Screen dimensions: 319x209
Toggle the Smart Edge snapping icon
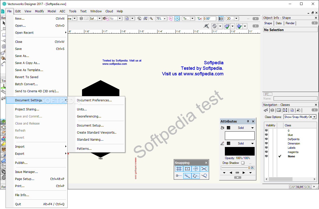coord(196,176)
